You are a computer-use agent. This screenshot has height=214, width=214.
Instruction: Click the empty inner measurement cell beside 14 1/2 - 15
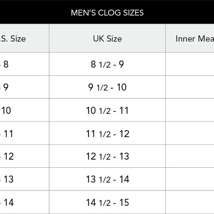190,202
